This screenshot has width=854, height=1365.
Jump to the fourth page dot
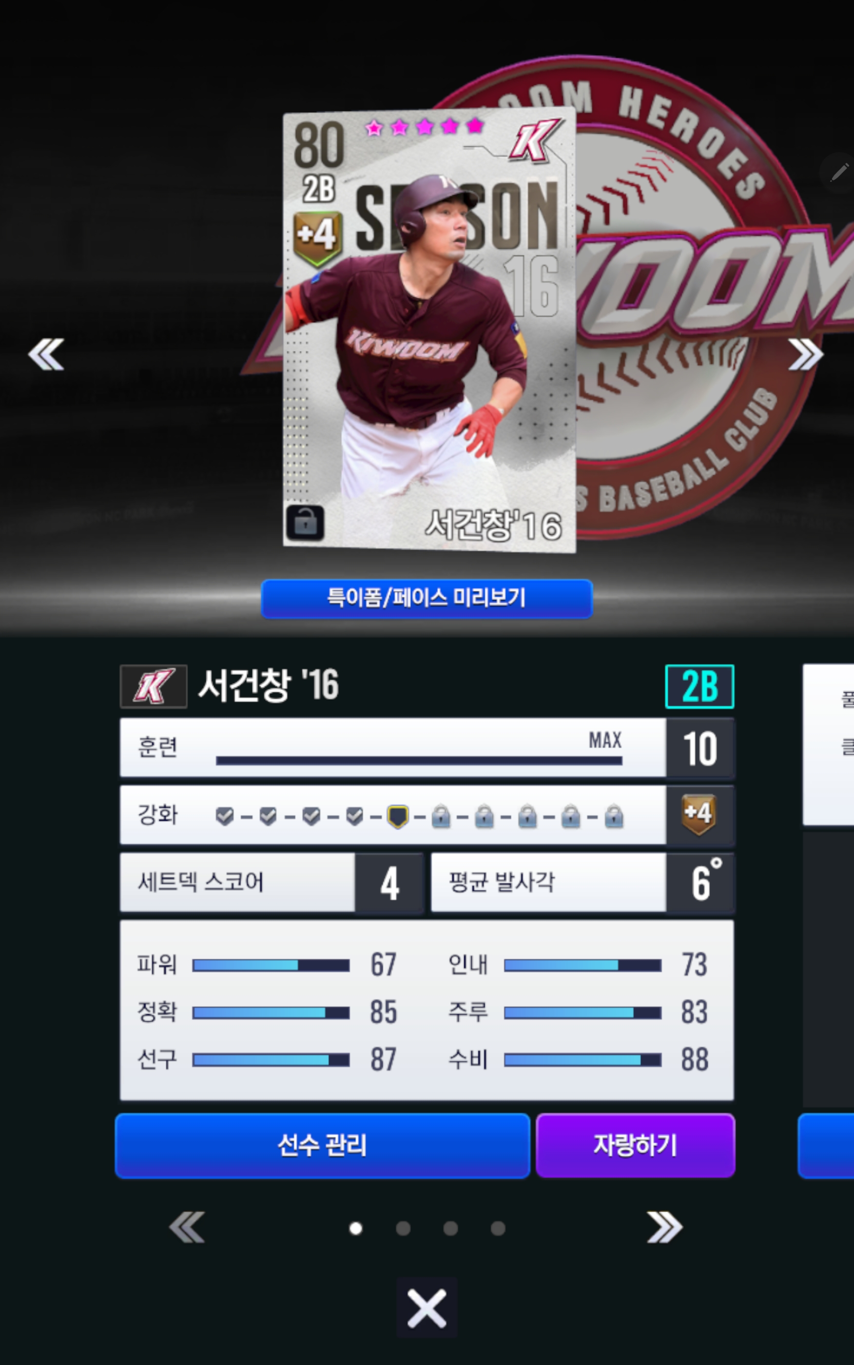[x=498, y=1228]
